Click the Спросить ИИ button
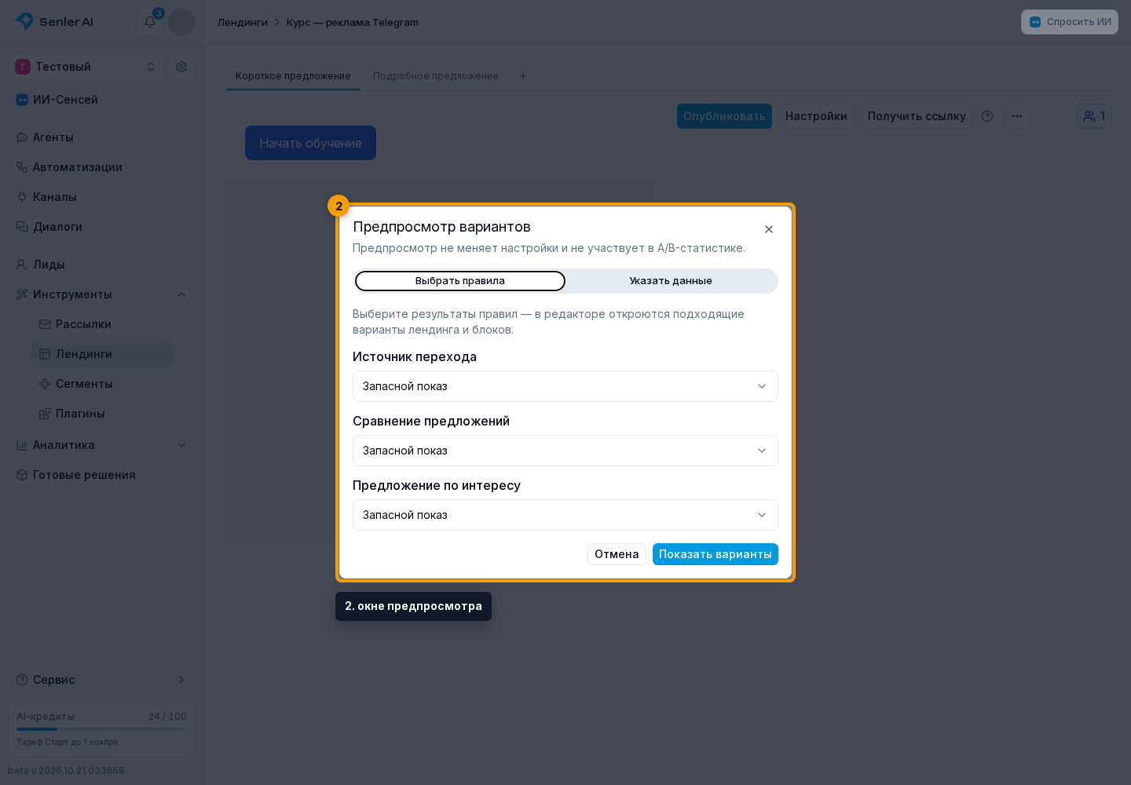The image size is (1131, 785). pyautogui.click(x=1070, y=22)
